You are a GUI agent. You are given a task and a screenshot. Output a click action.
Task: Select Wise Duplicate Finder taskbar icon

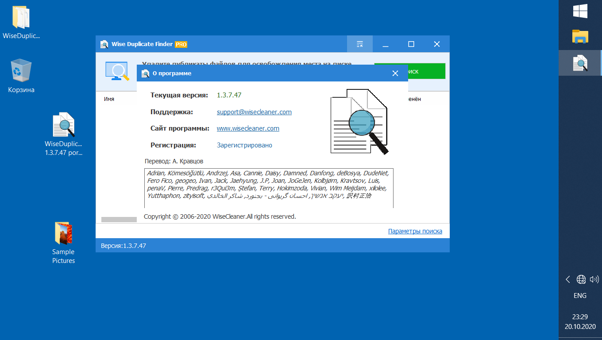[580, 63]
